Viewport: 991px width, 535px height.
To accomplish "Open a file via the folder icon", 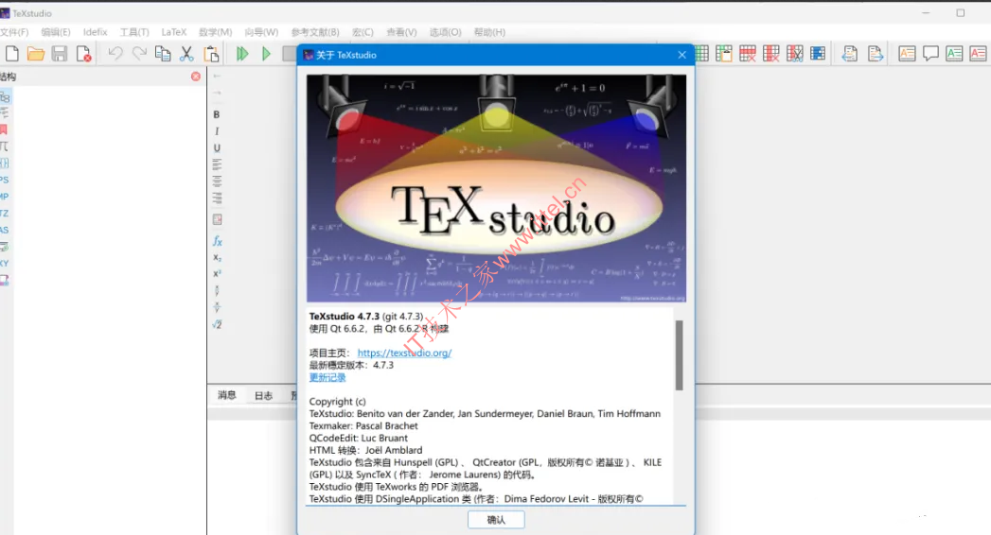I will coord(35,54).
